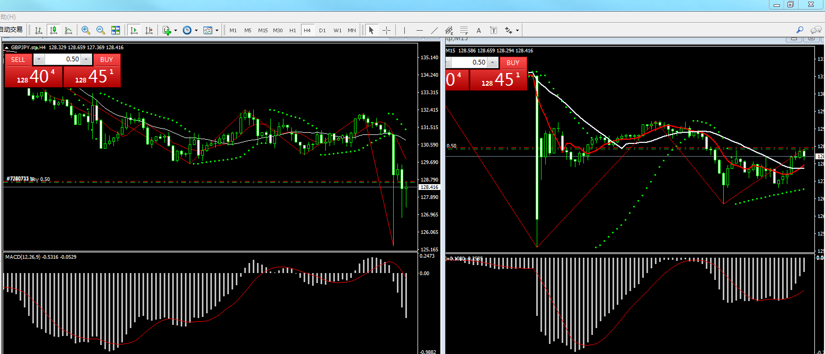Viewport: 825px width, 354px height.
Task: Select the text label 'T' tool
Action: pyautogui.click(x=494, y=30)
